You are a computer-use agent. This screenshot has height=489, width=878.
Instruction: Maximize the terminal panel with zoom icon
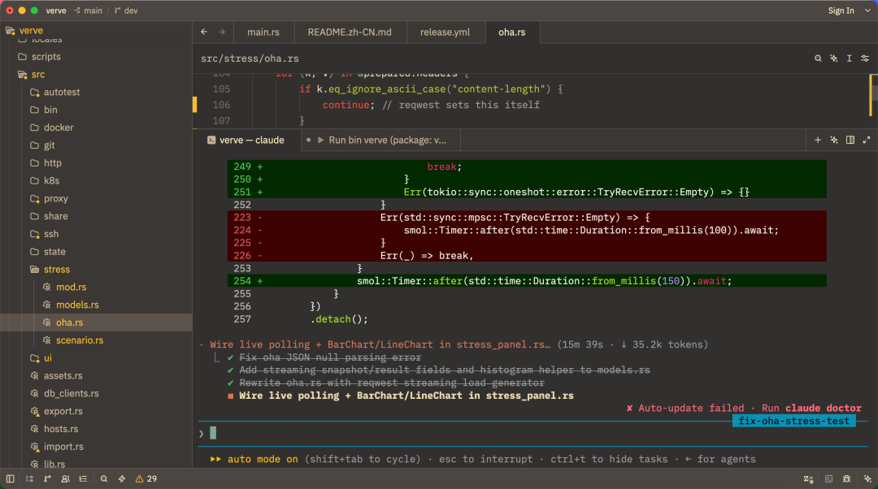pyautogui.click(x=867, y=140)
